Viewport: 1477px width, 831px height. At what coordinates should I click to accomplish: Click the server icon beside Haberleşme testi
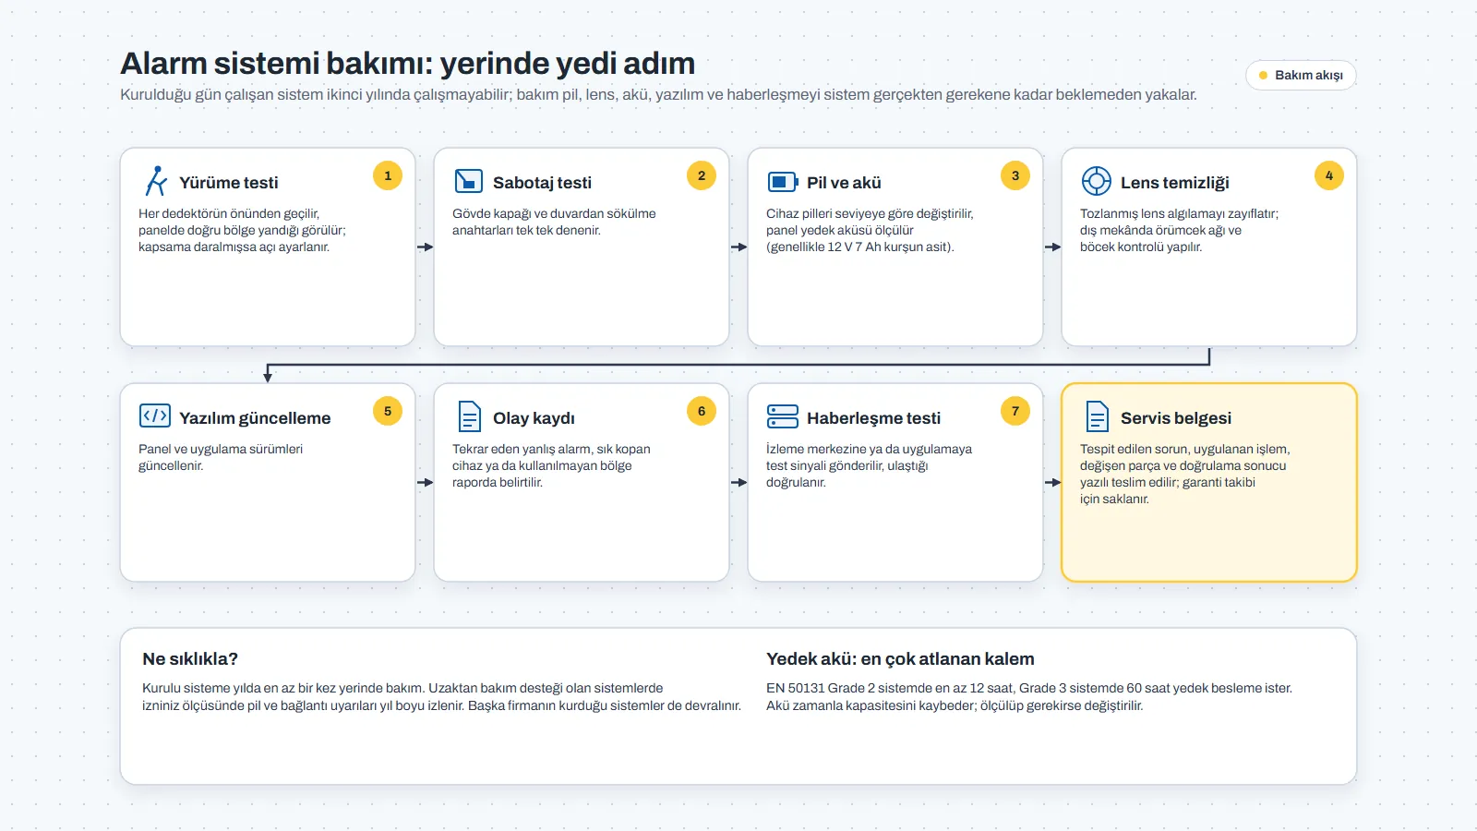coord(783,416)
